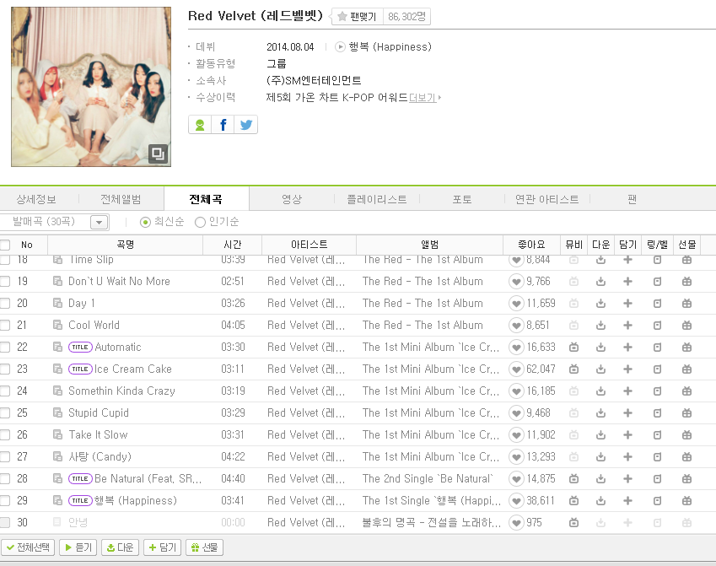Viewport: 716px width, 566px height.
Task: Check the box for track 19
Action: tap(5, 282)
